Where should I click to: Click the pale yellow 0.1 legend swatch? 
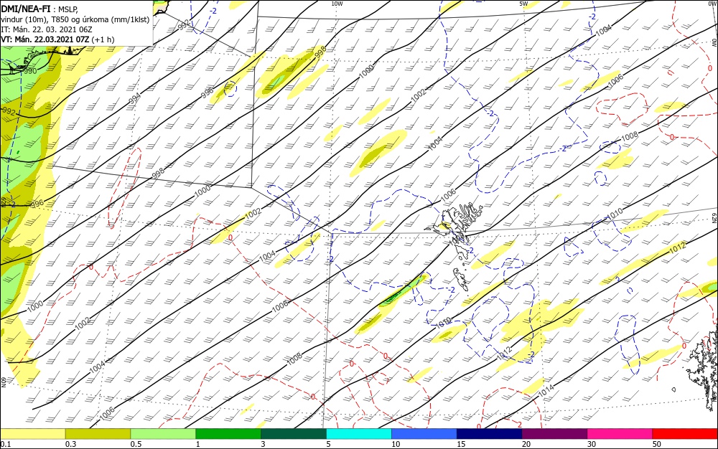32,434
